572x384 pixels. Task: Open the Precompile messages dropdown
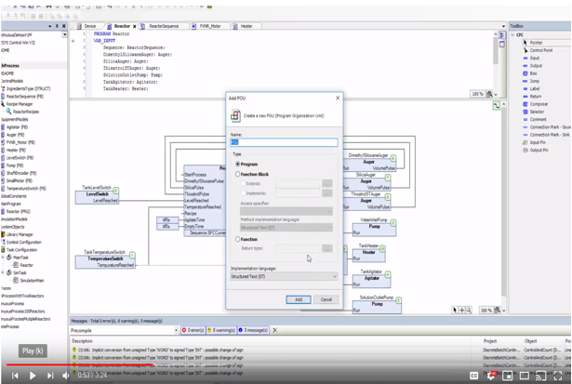124,330
